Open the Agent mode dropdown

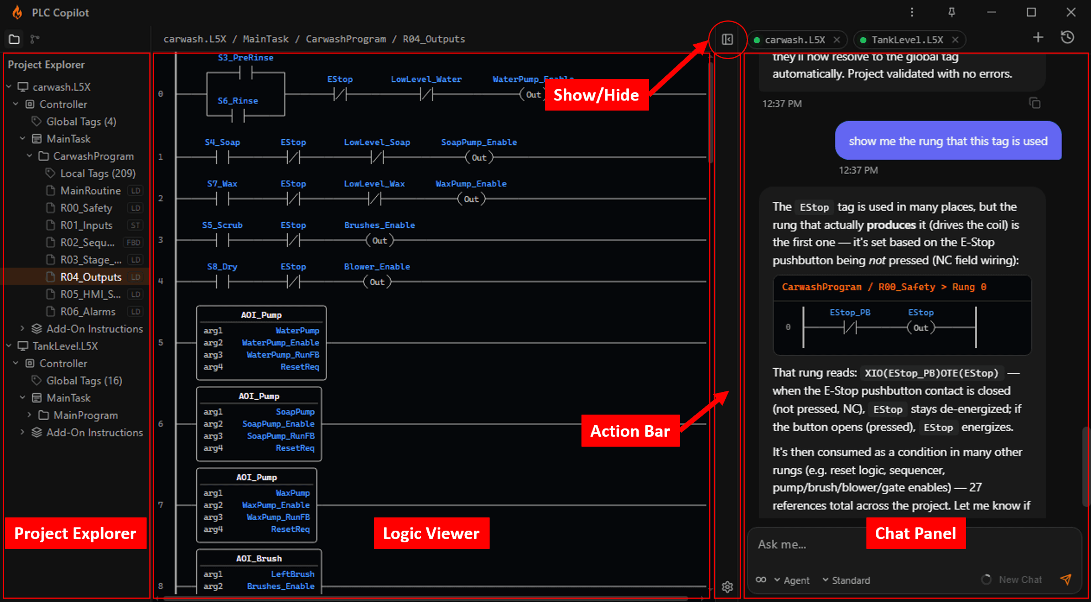[x=792, y=580]
